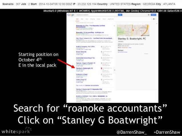Switch to the Maps search tab
Screen dimensions: 182x136
(x=82, y=19)
